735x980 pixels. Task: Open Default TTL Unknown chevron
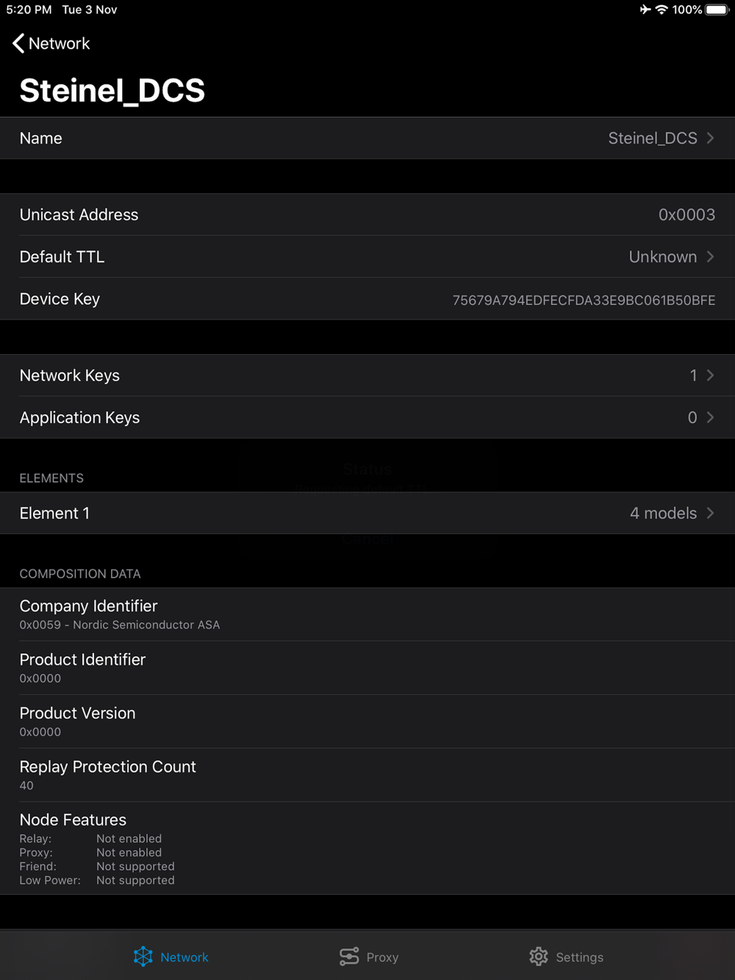[710, 256]
